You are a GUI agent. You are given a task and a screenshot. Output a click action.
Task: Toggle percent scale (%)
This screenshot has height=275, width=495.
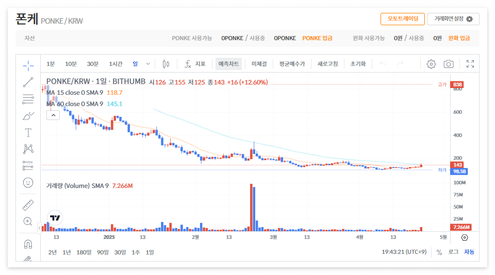[x=439, y=252]
